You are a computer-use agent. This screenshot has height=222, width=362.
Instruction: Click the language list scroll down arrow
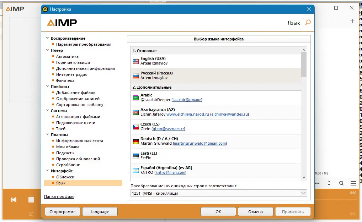click(304, 177)
